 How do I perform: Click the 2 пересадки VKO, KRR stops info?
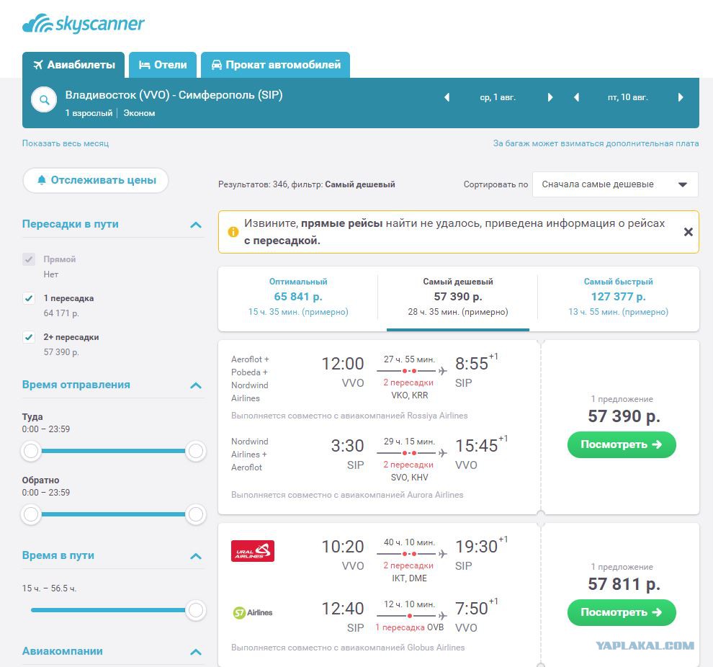pos(409,389)
